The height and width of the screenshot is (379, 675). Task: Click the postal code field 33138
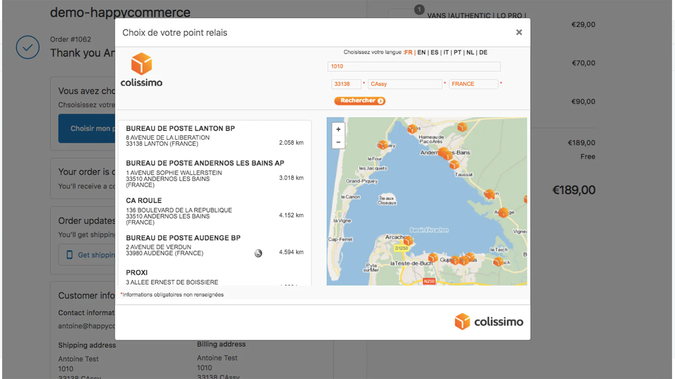point(346,84)
